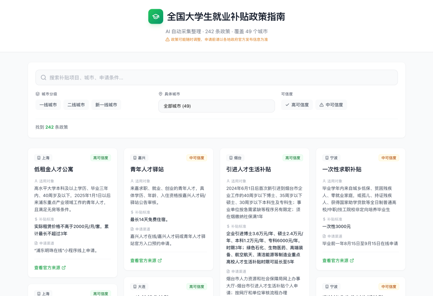Click the text 一次性3000元

click(x=337, y=226)
